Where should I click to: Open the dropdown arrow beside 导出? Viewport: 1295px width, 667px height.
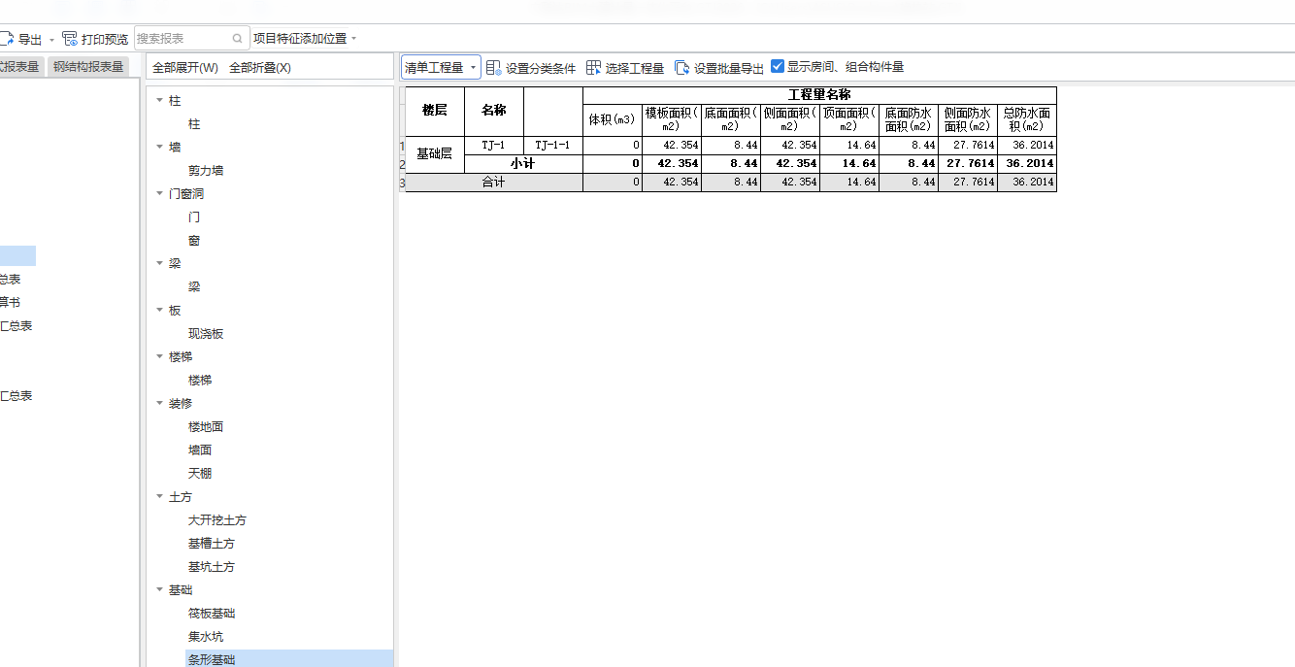coord(51,40)
